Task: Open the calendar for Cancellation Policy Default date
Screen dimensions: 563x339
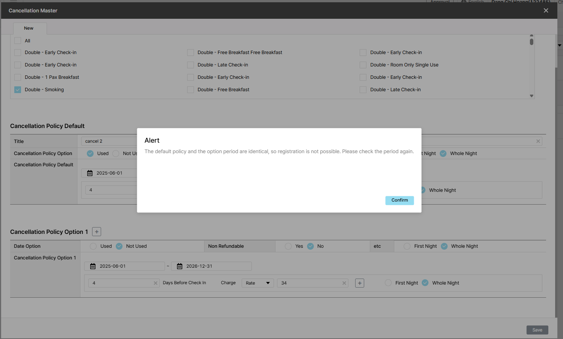Action: click(x=90, y=173)
